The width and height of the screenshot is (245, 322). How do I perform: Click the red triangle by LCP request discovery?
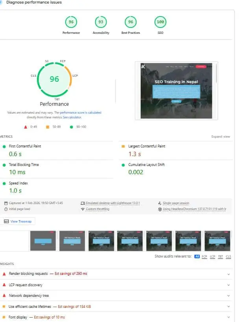click(x=4, y=285)
